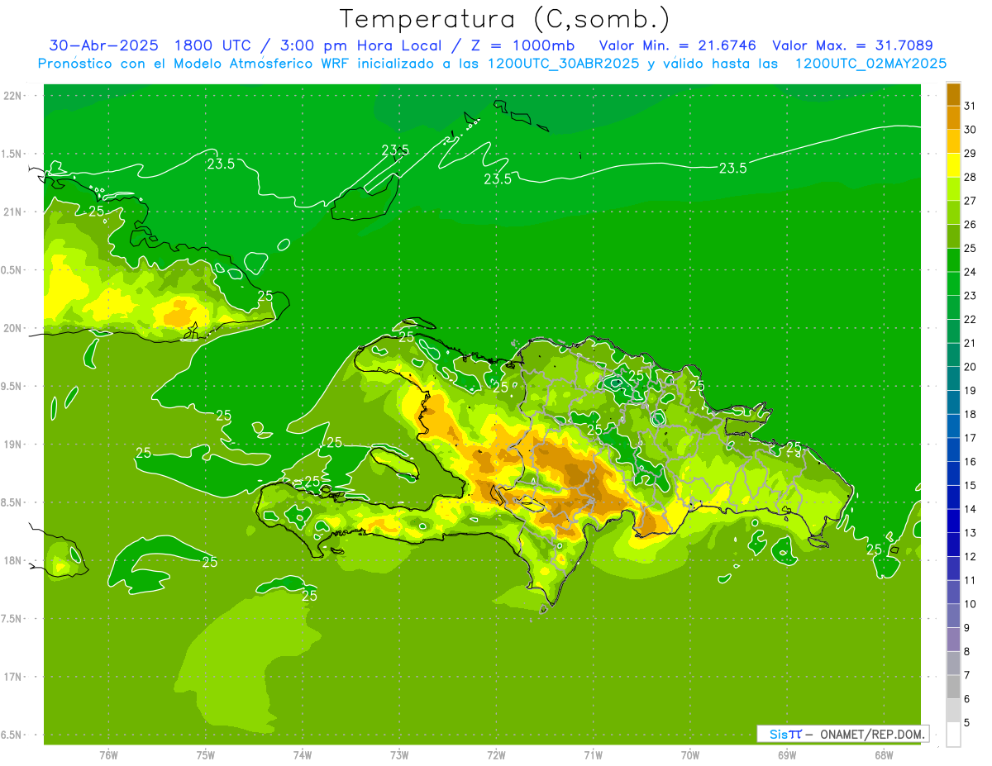
Task: Click the 74W longitude axis label
Action: tap(303, 755)
